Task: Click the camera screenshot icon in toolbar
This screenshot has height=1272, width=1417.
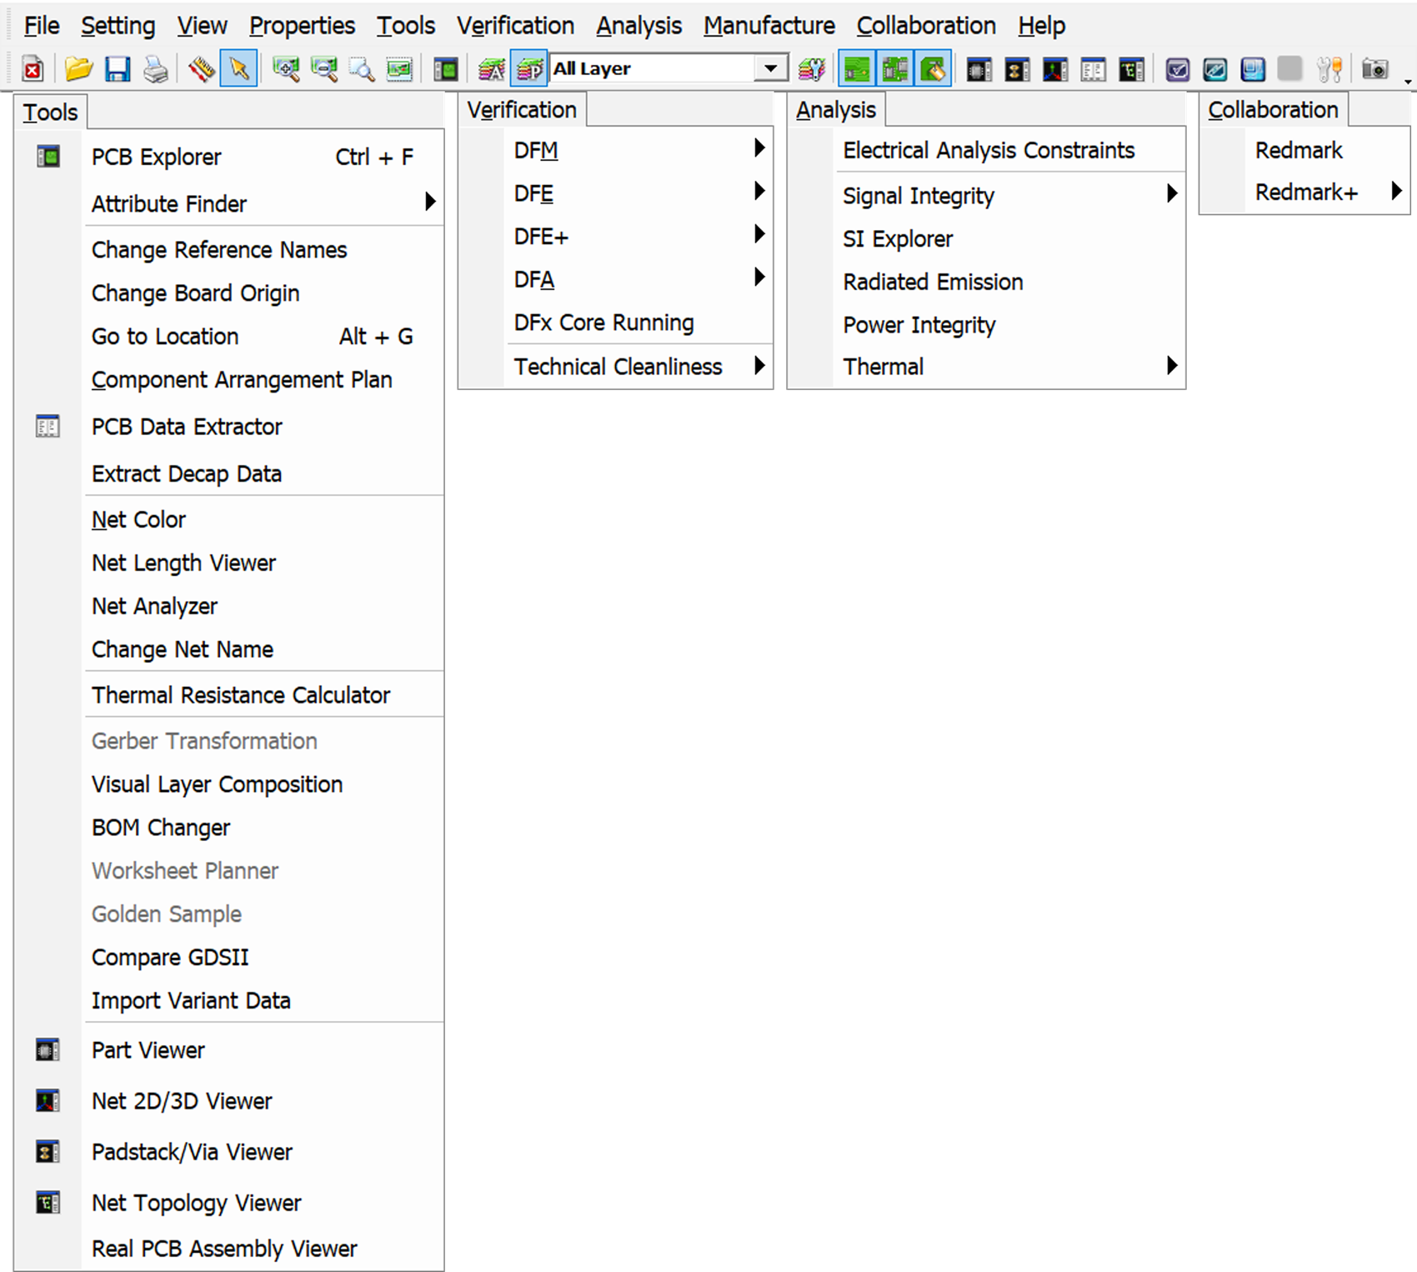Action: coord(1374,69)
